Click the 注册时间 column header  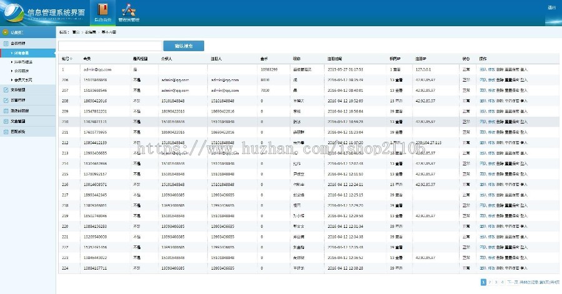pos(335,59)
